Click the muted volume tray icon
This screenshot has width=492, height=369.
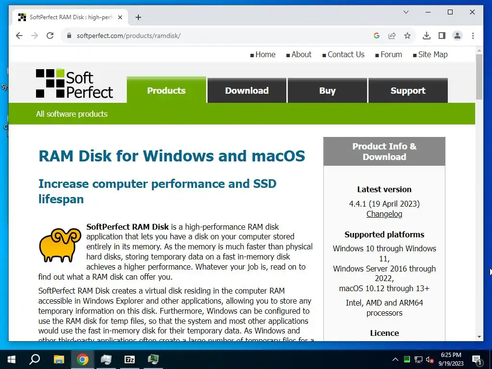pos(430,359)
